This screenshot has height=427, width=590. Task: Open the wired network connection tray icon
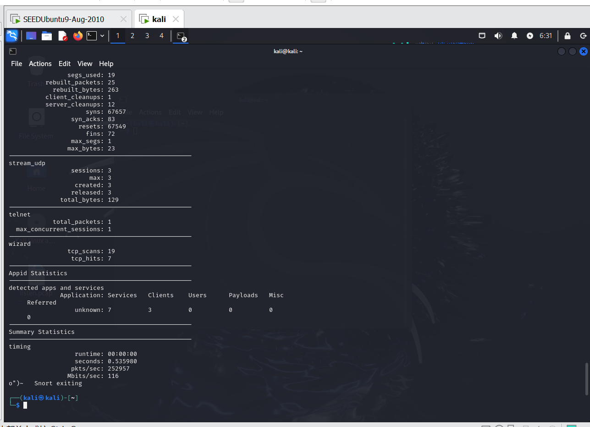point(482,36)
